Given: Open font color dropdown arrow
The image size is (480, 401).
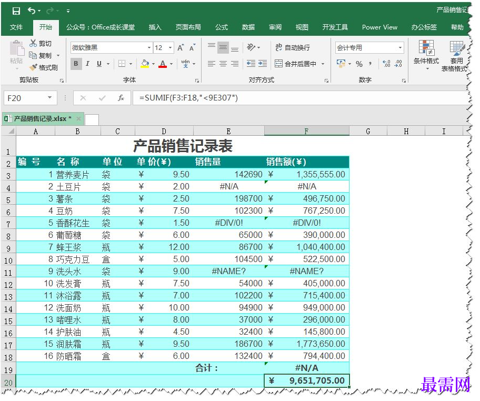Looking at the screenshot, I should pyautogui.click(x=171, y=64).
